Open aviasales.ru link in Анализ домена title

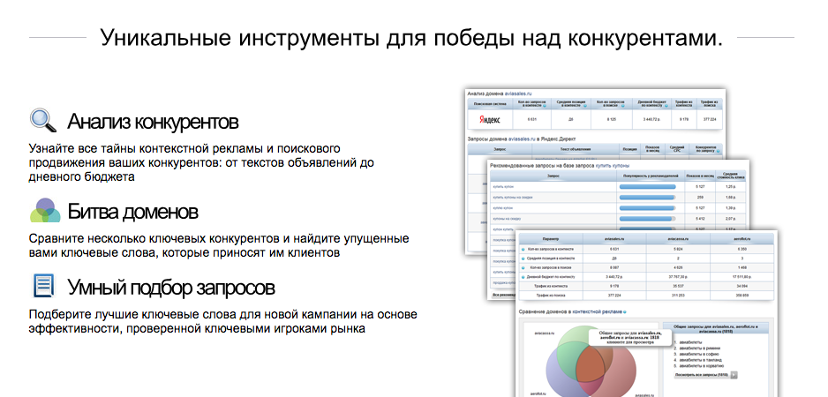(518, 94)
